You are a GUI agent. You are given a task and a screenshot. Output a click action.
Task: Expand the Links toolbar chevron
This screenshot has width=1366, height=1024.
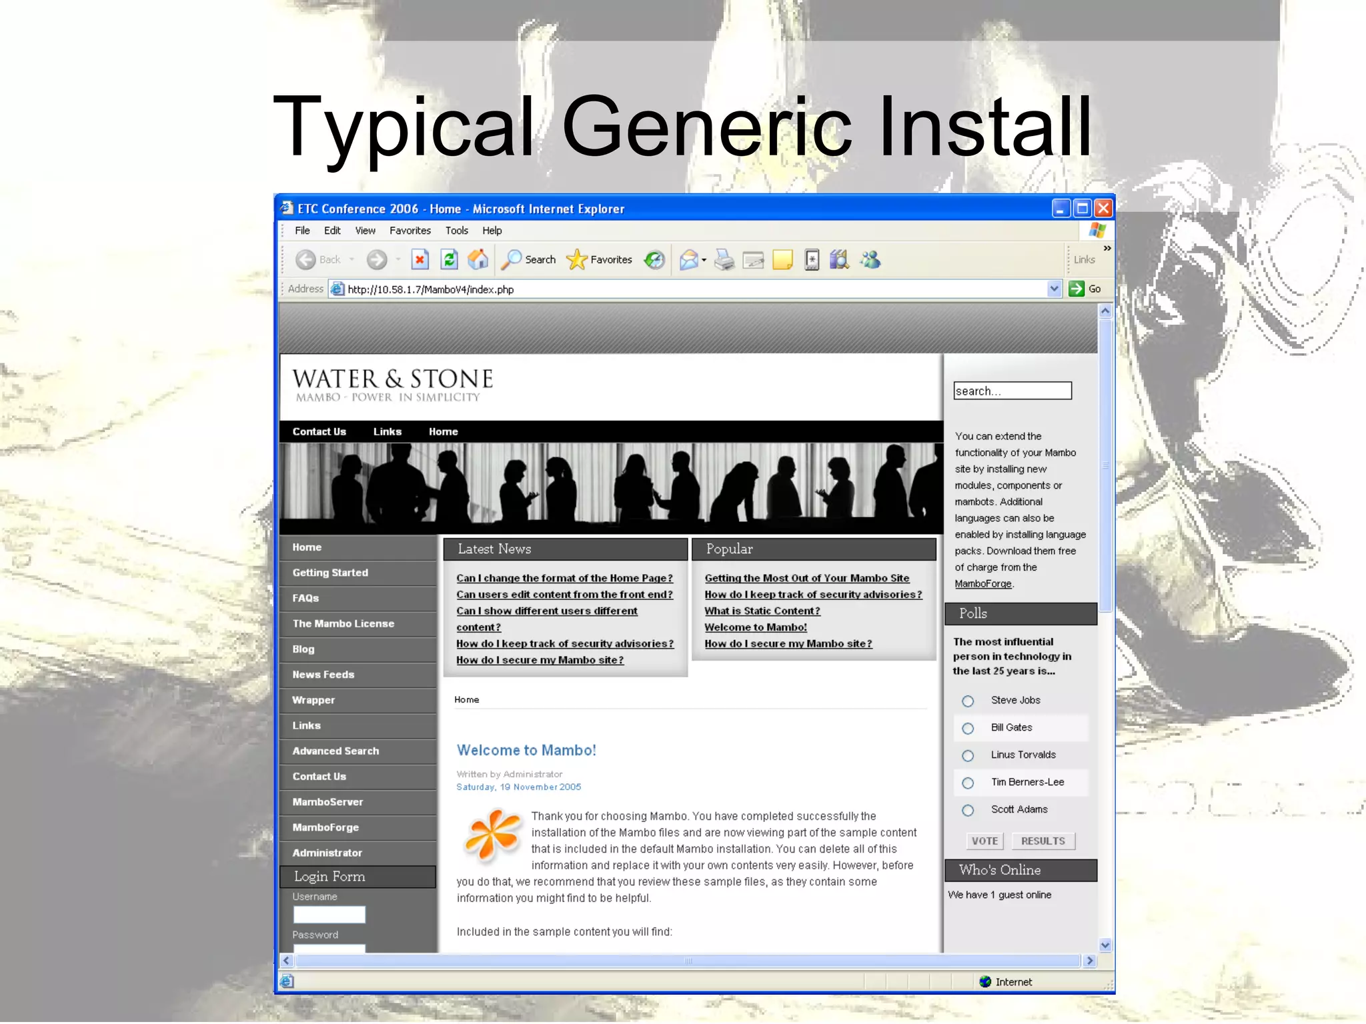[1107, 248]
